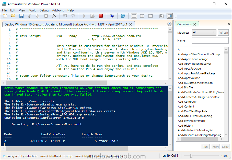The image size is (232, 160).
Task: Click the Run Script play icon
Action: tap(84, 16)
